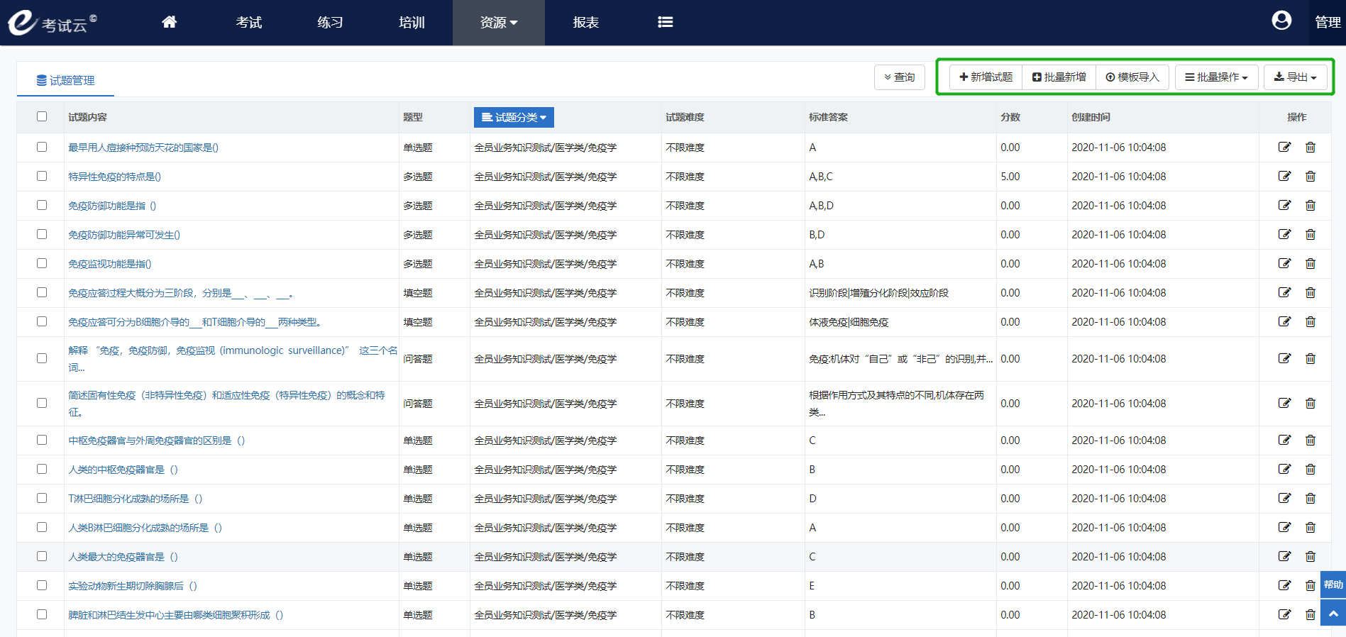Click the scroll-to-top arrow button
Image resolution: width=1346 pixels, height=637 pixels.
[x=1333, y=614]
